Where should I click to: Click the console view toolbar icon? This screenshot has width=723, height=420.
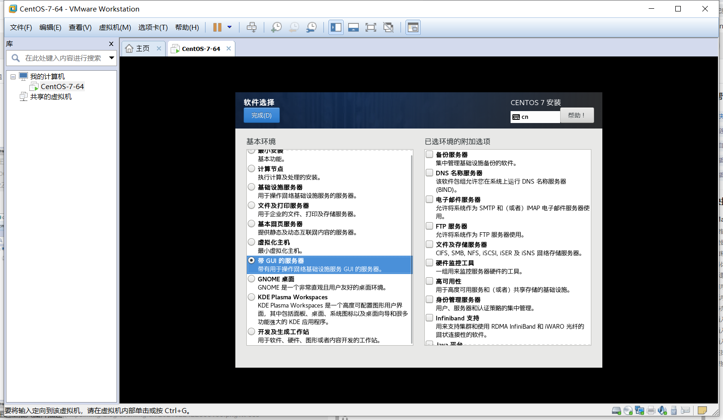(x=413, y=28)
